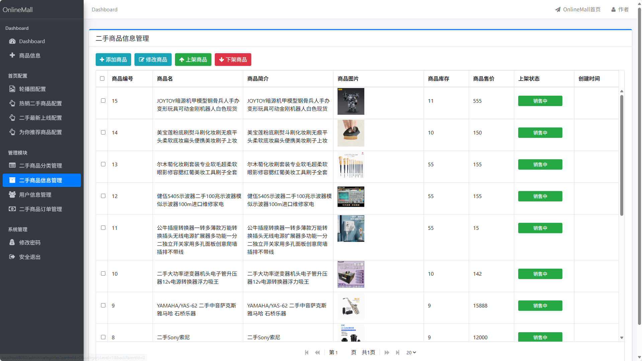Check the checkbox on the YAMAHA saxophone row

click(103, 305)
